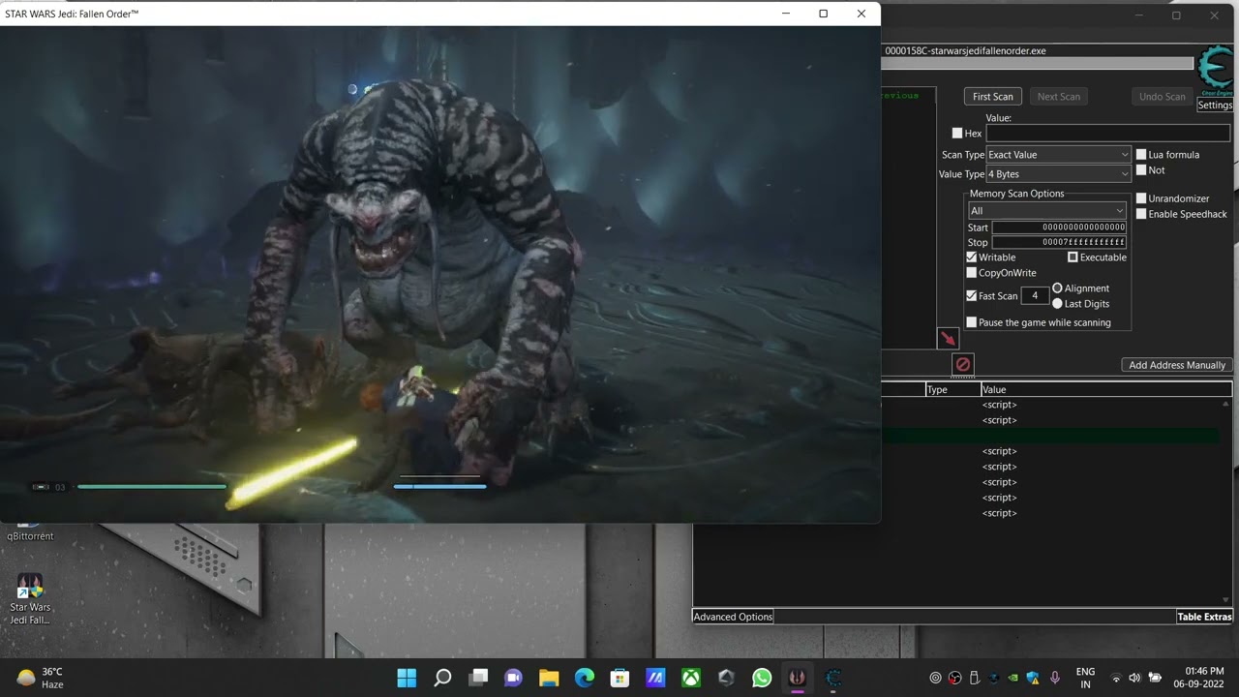1239x697 pixels.
Task: Open Advanced Options in Cheat Engine
Action: tap(733, 617)
